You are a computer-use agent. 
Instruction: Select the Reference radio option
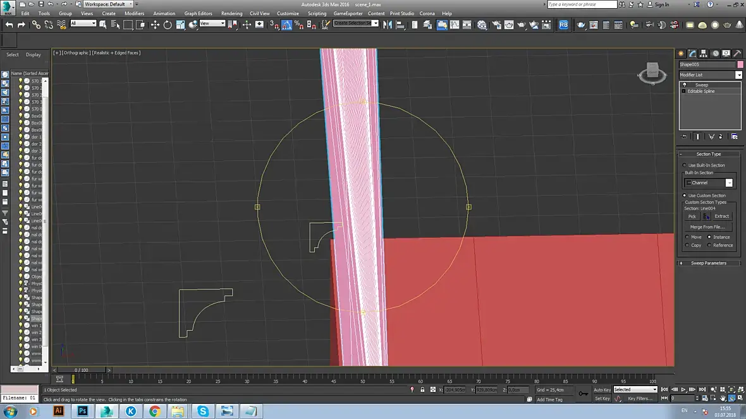(709, 245)
